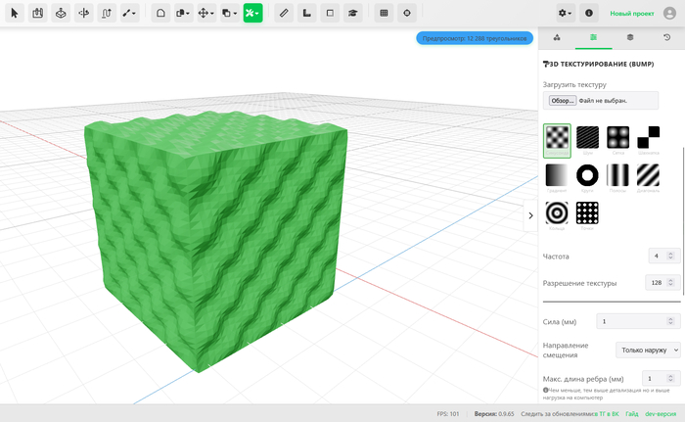
Task: Open the user account avatar
Action: click(669, 13)
